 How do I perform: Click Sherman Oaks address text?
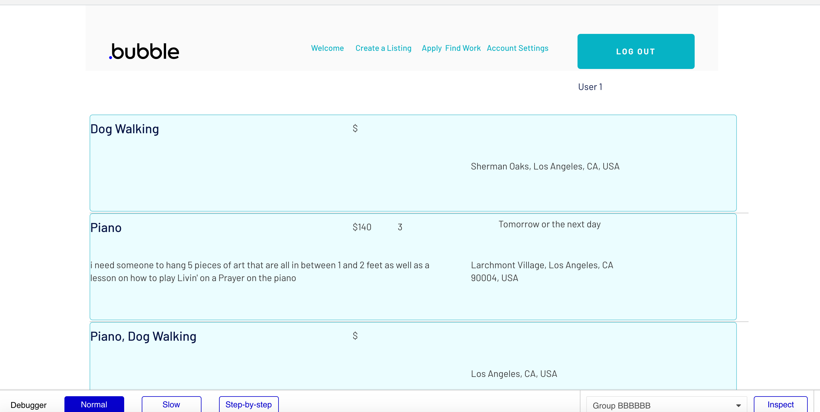tap(545, 167)
